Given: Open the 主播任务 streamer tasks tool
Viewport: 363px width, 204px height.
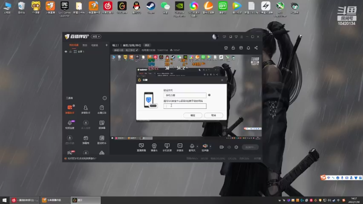Looking at the screenshot, I should coord(102,109).
